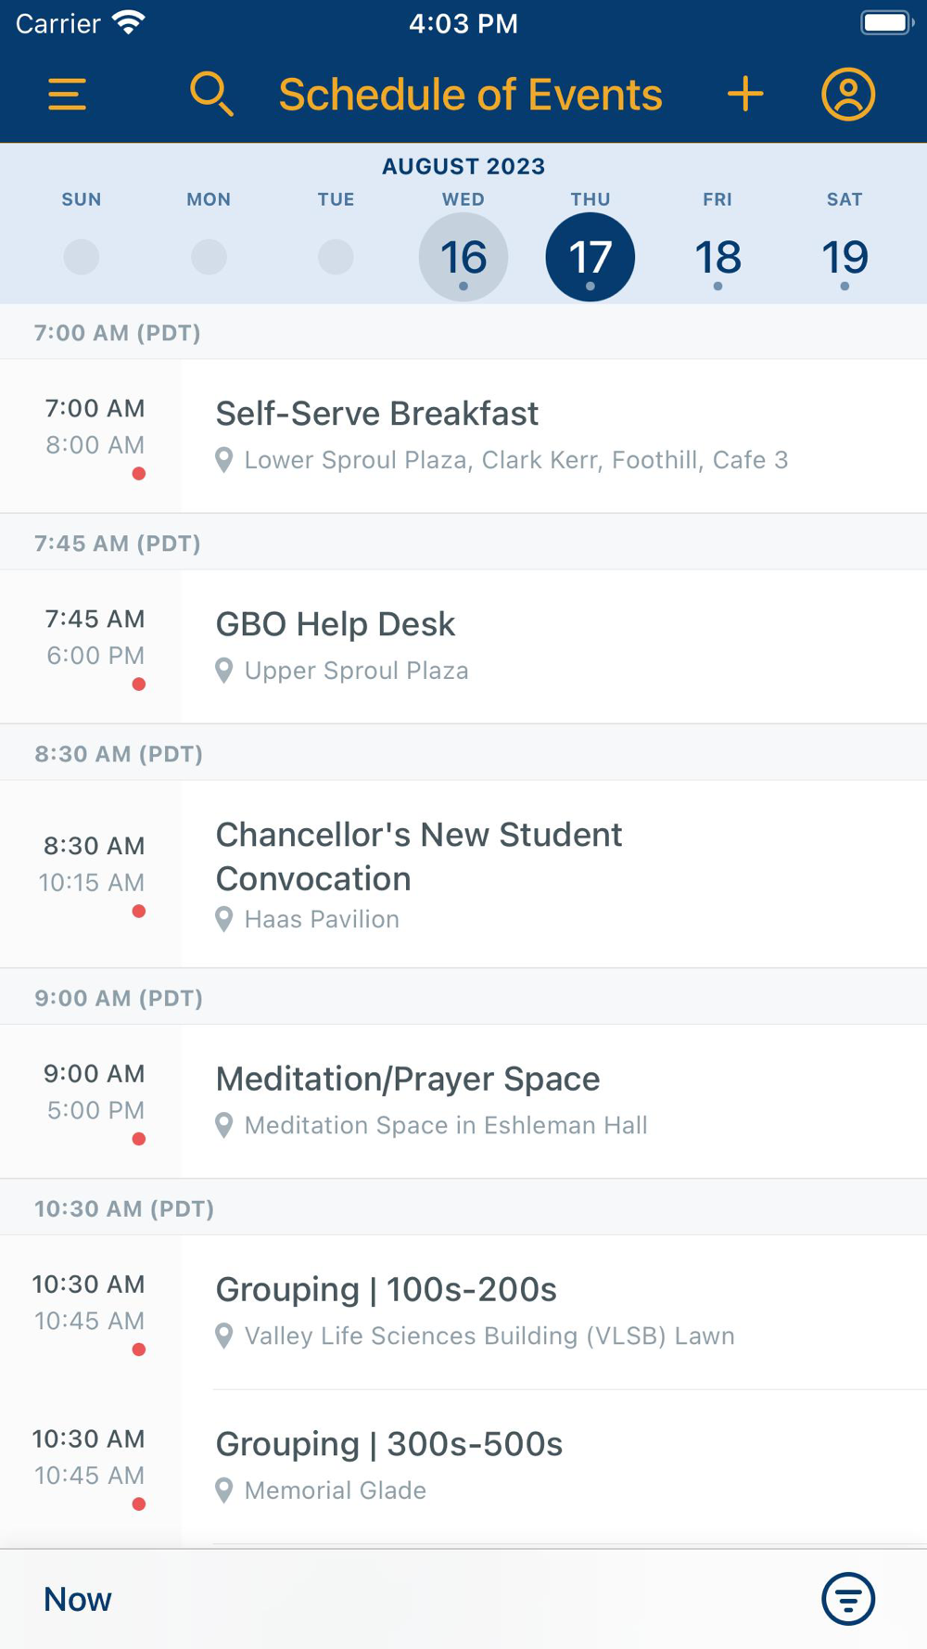Open the hamburger menu
The width and height of the screenshot is (927, 1649).
(x=68, y=95)
